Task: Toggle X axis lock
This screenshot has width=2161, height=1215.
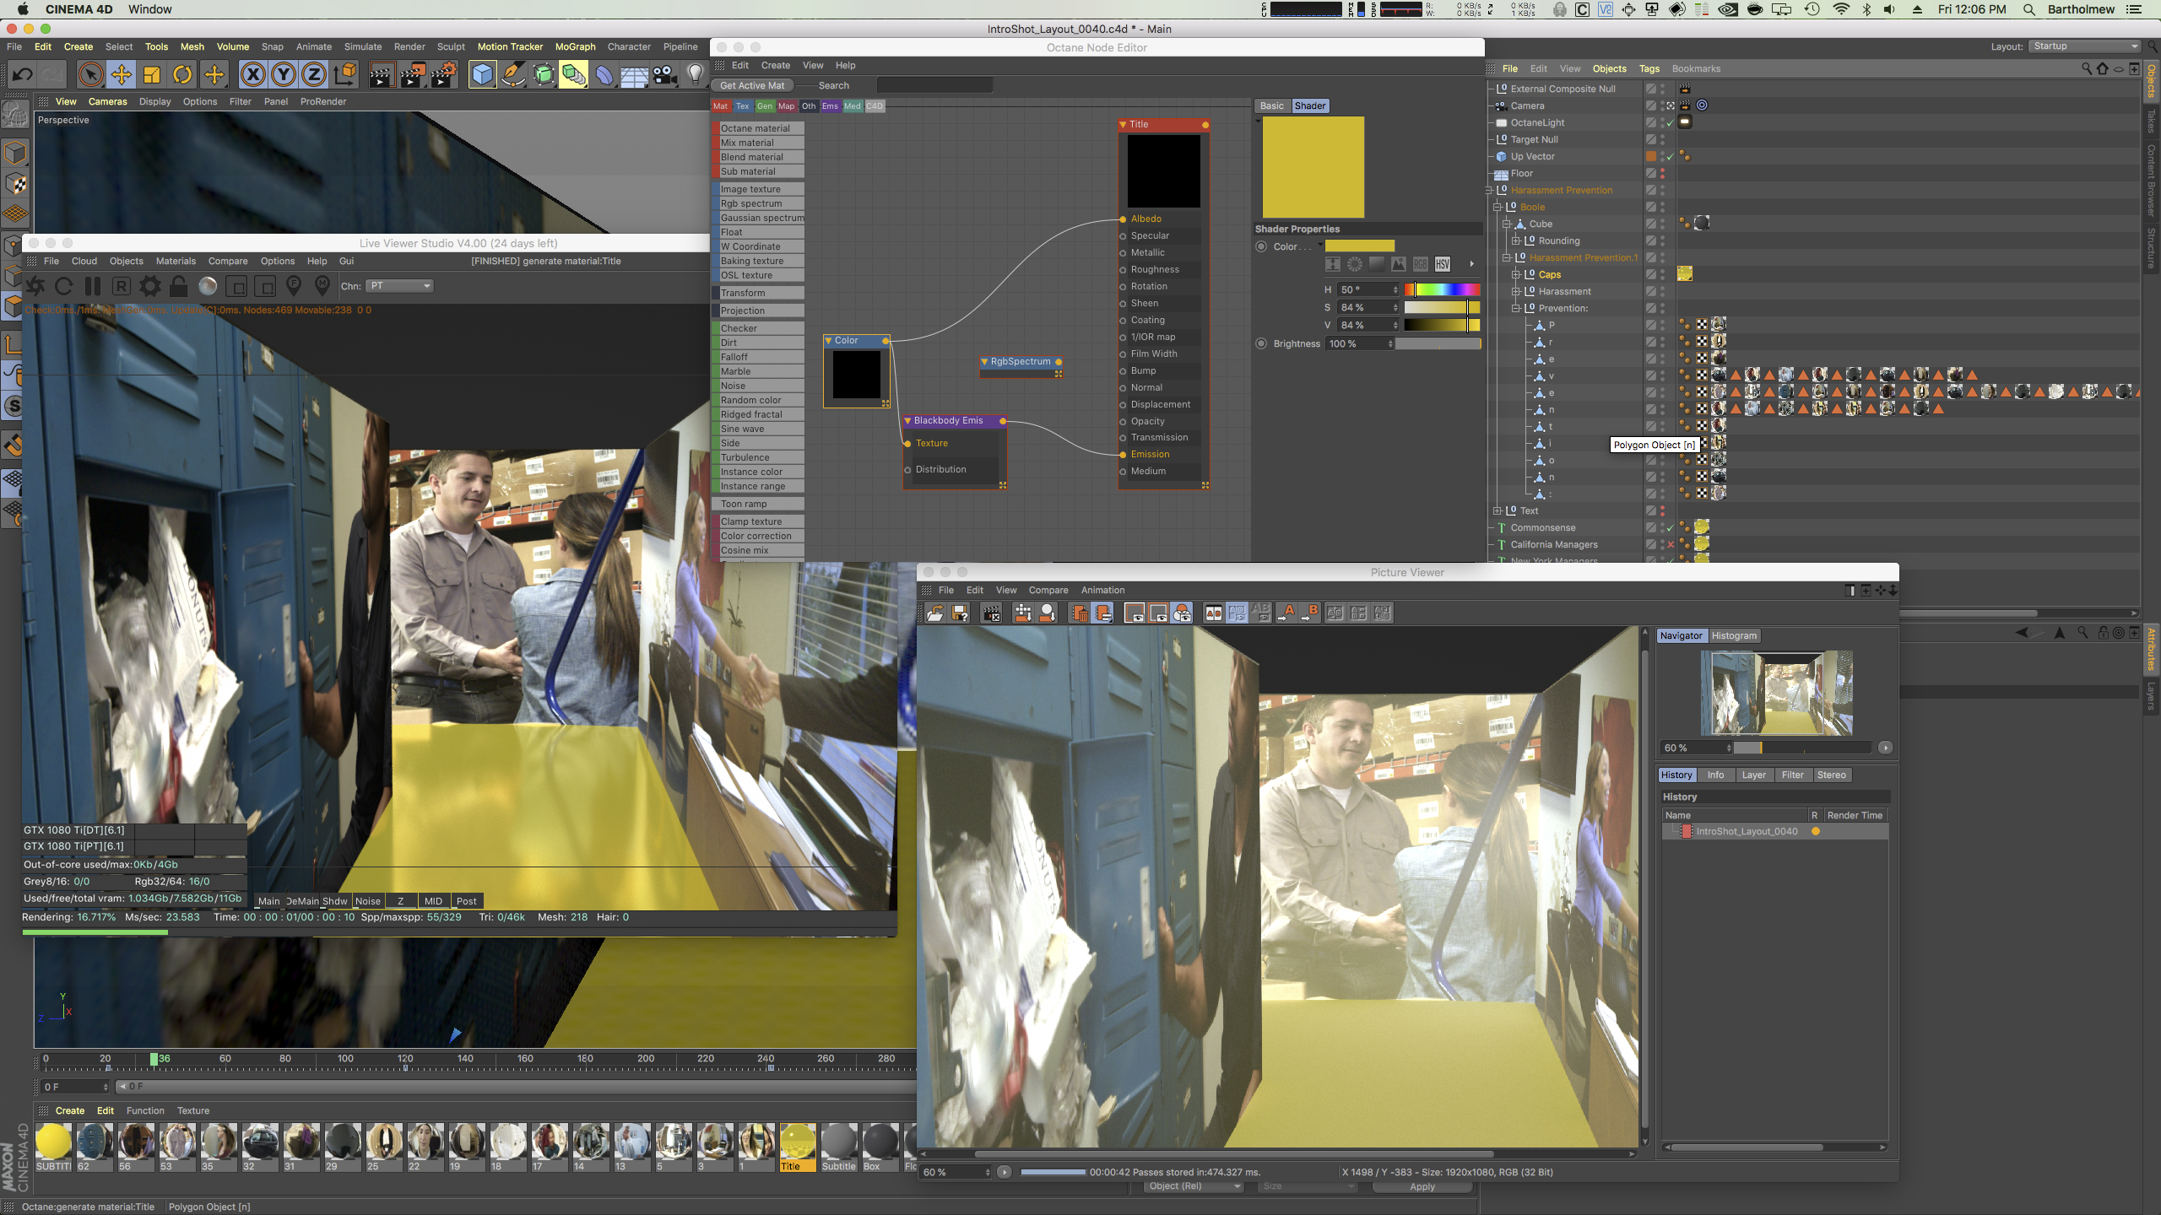Action: click(x=252, y=75)
